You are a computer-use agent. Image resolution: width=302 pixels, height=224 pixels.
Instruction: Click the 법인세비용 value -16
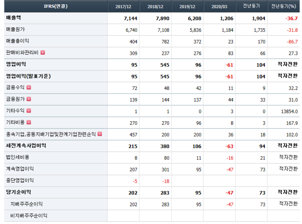[x=230, y=158]
